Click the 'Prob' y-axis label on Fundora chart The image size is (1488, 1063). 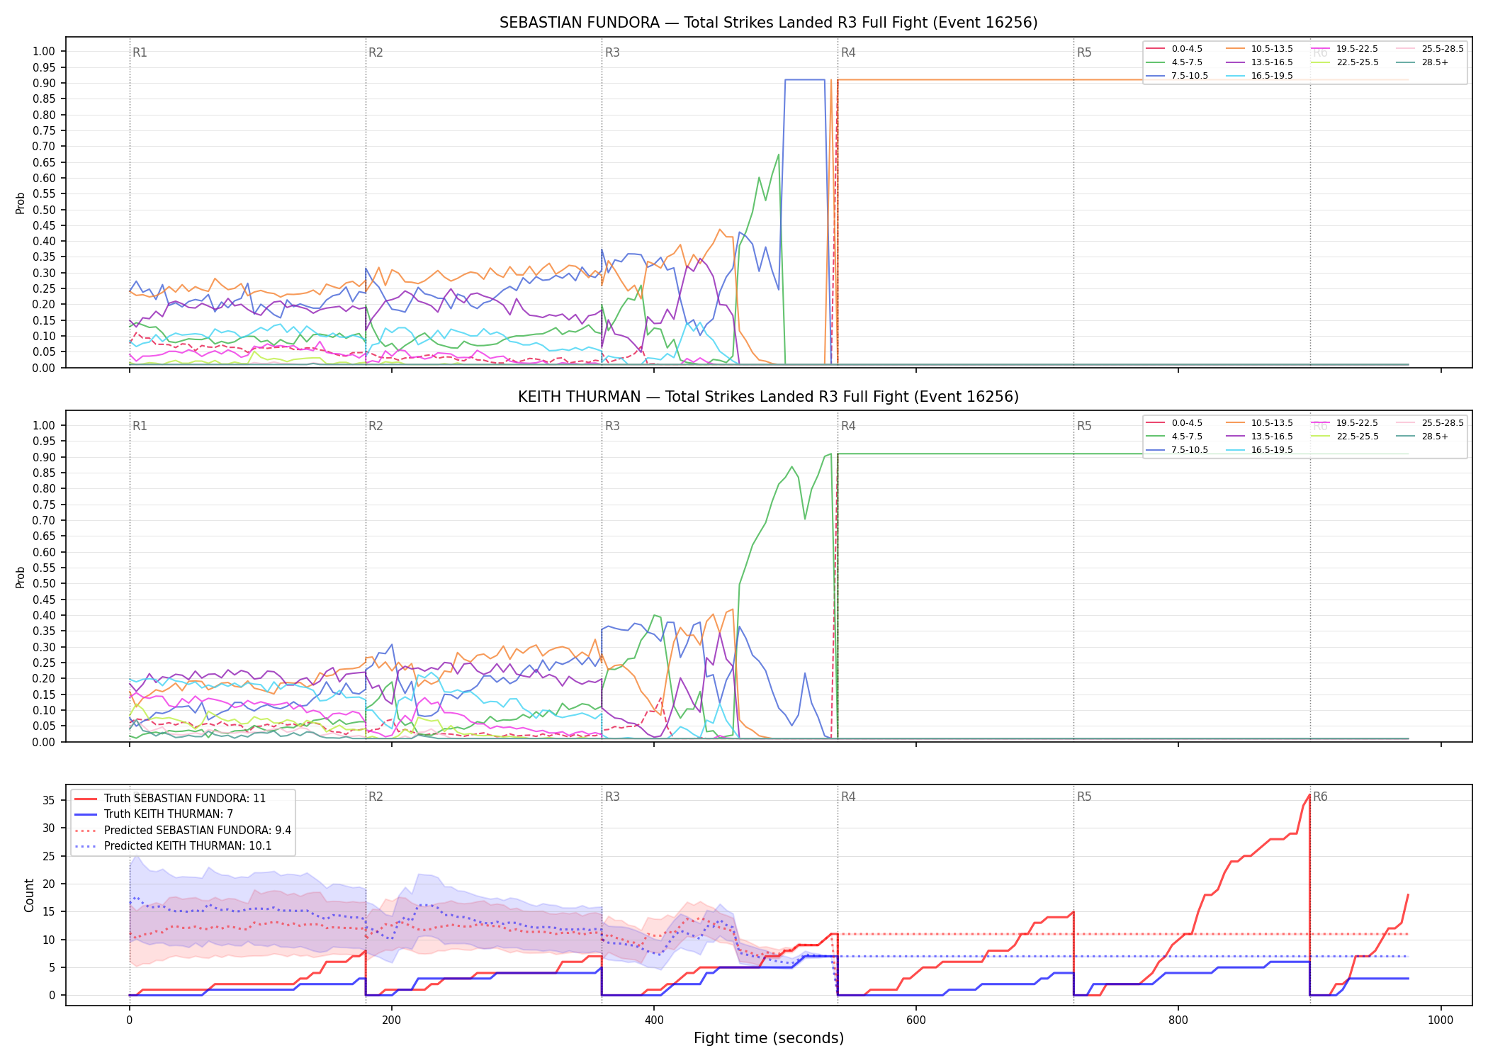(x=21, y=203)
